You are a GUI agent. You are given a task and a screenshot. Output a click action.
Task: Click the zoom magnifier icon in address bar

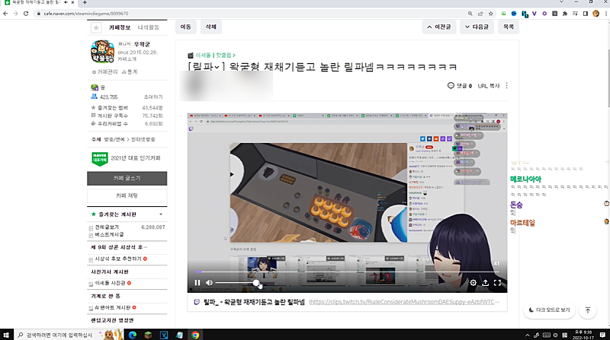(470, 14)
